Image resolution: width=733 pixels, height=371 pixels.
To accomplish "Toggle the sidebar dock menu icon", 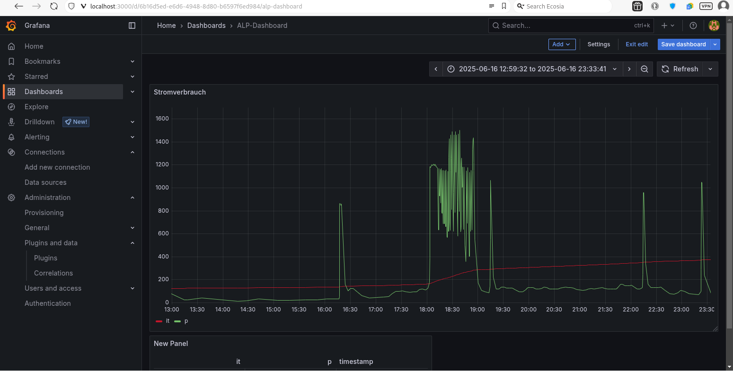I will tap(132, 26).
